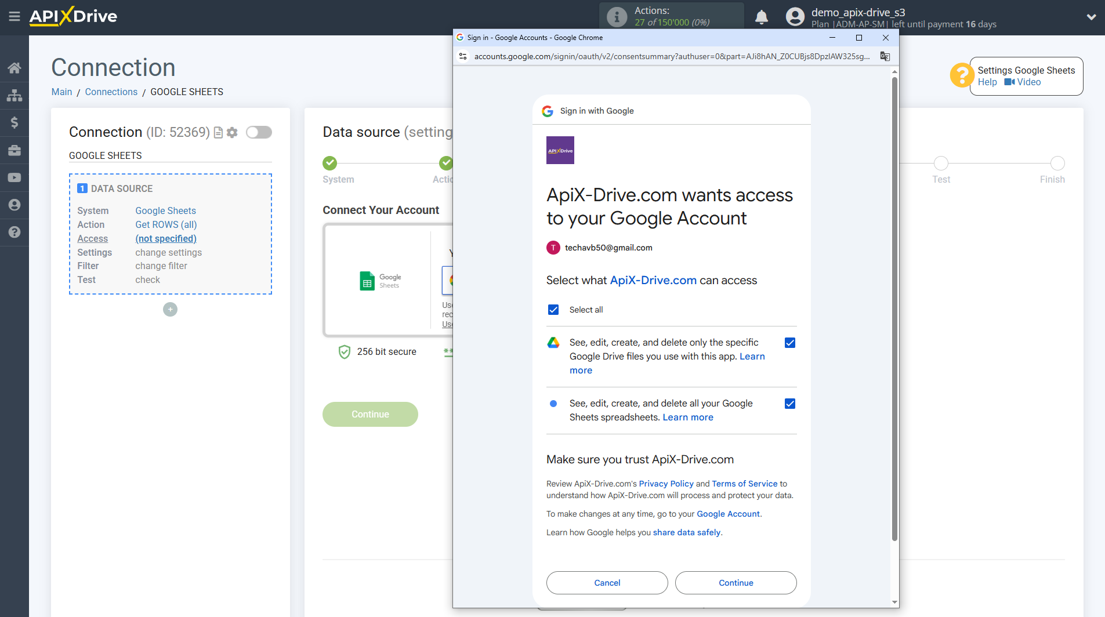Click Continue in the Google consent dialog

(736, 583)
